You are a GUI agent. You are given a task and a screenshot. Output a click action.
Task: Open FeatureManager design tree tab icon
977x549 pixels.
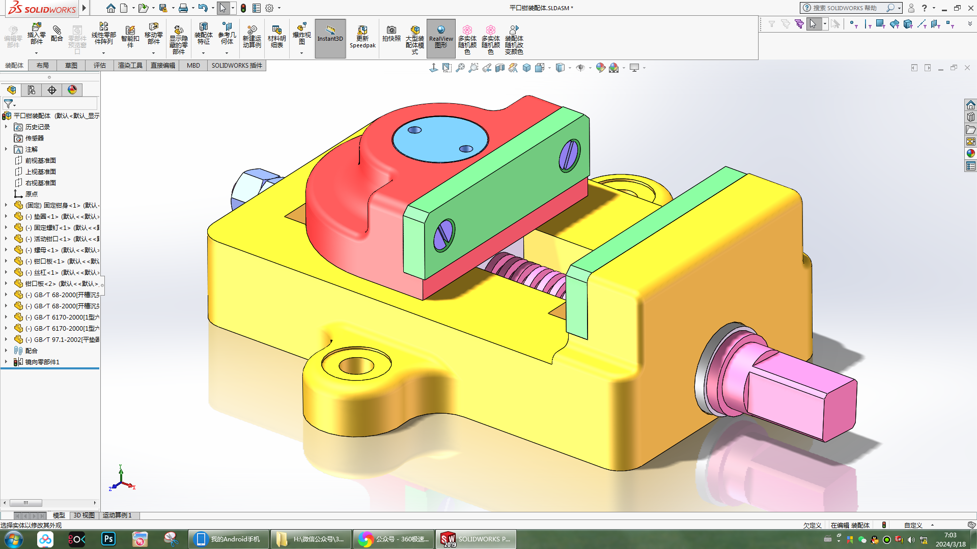pyautogui.click(x=11, y=90)
